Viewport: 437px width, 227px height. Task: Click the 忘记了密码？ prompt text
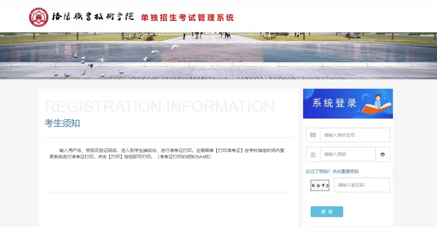tap(318, 171)
